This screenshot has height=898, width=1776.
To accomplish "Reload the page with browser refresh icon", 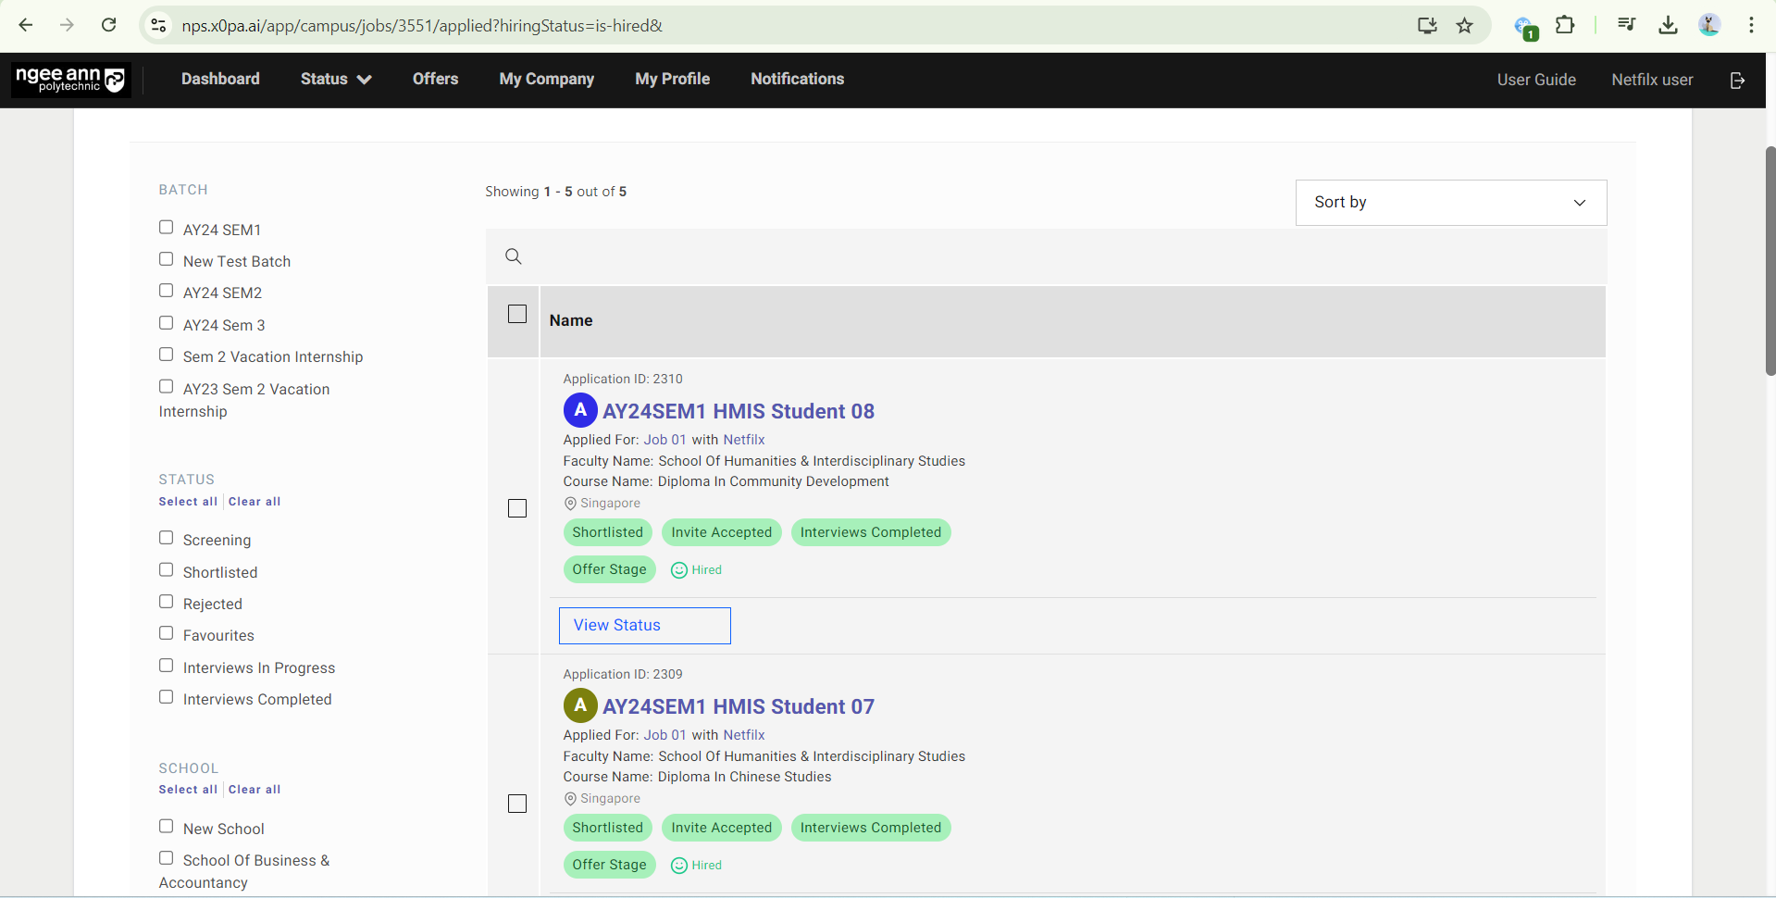I will click(x=109, y=25).
